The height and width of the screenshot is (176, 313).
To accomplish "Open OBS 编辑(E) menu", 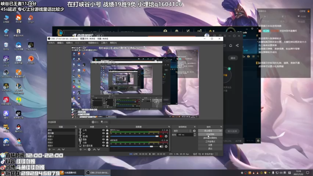I will pyautogui.click(x=60, y=43).
